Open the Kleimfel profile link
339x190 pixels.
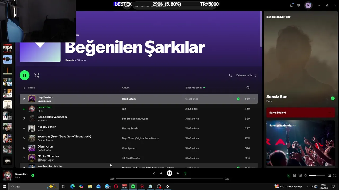[69, 60]
